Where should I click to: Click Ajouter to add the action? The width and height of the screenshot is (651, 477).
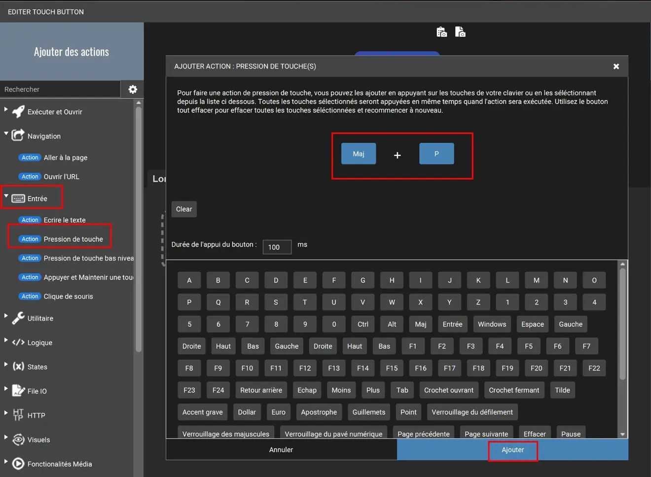point(512,450)
